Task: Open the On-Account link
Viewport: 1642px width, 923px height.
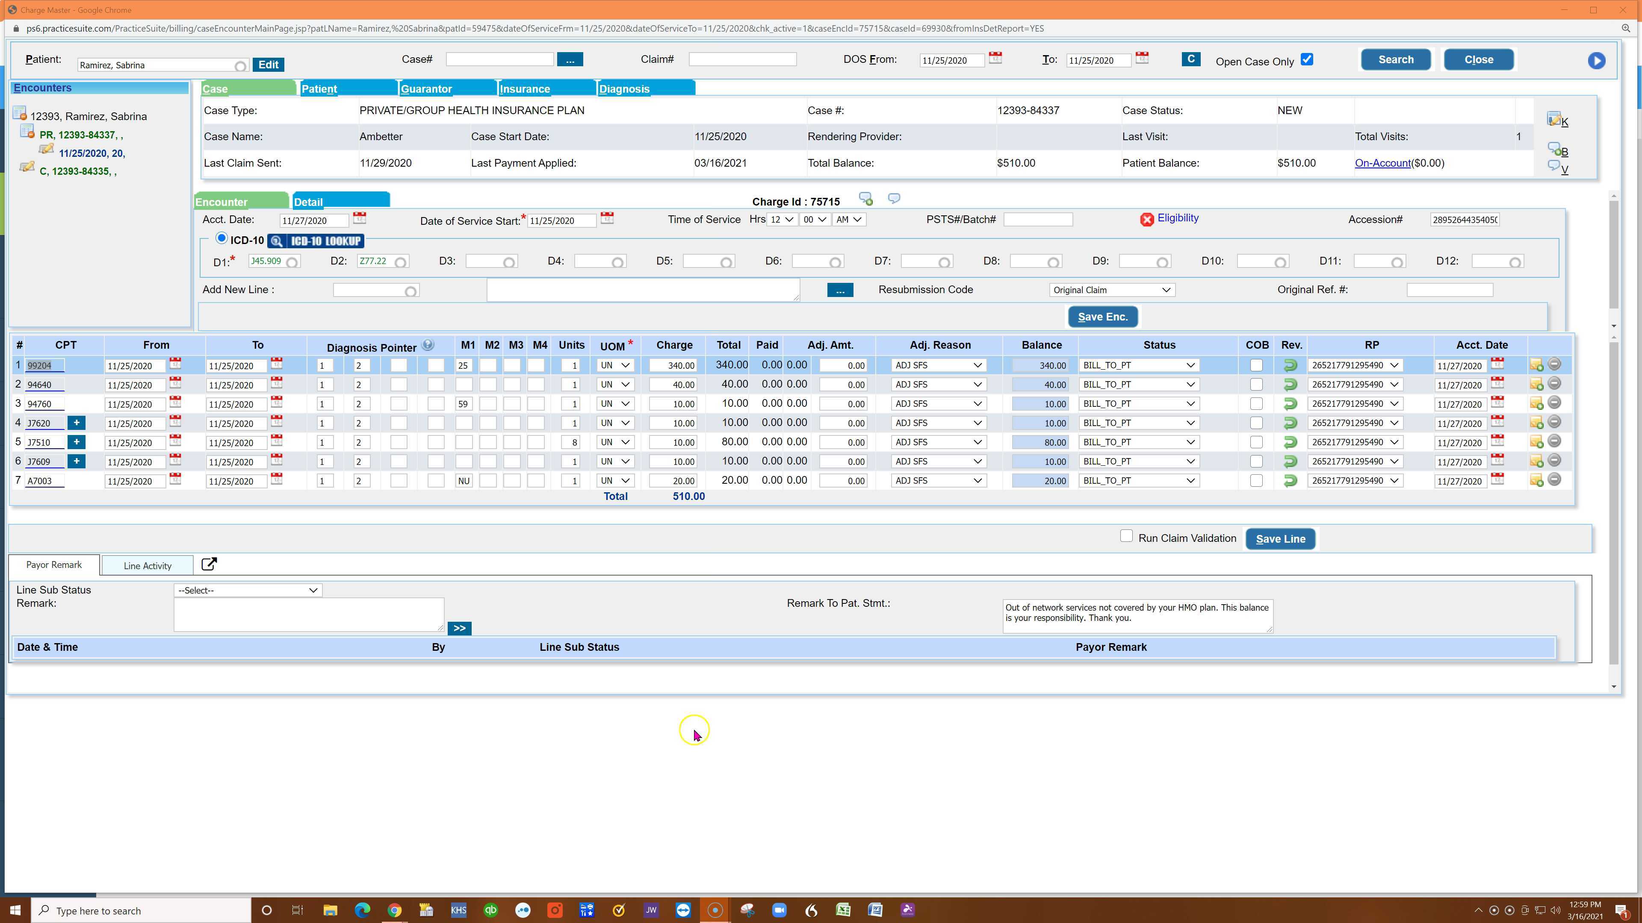Action: (x=1382, y=163)
